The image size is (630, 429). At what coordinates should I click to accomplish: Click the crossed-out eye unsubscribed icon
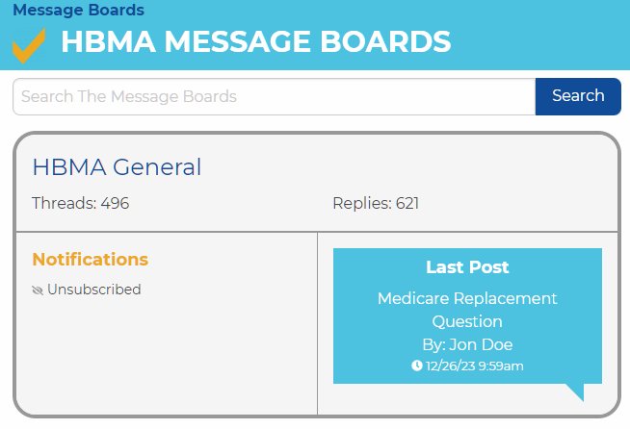point(38,290)
